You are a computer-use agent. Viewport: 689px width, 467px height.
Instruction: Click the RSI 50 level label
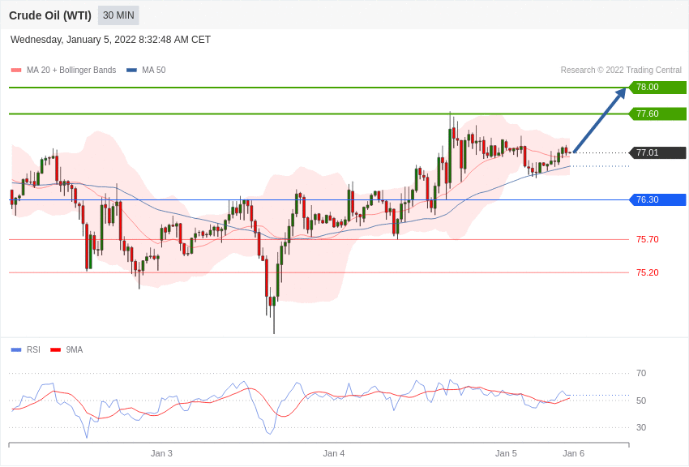641,401
